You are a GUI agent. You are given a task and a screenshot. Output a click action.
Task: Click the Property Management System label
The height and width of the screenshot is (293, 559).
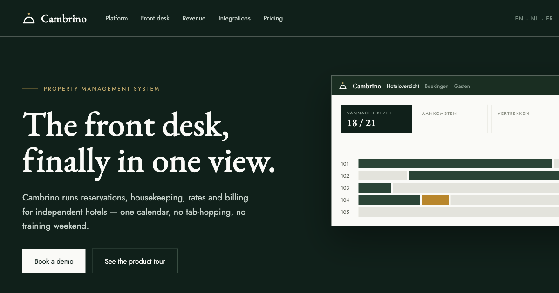coord(102,89)
